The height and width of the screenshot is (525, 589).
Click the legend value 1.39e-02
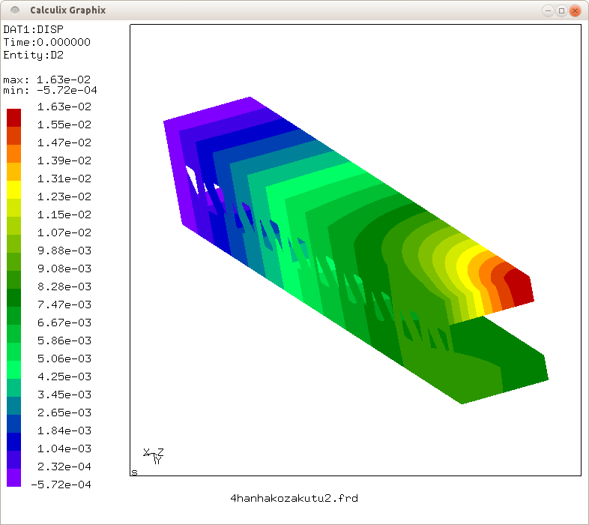tap(64, 161)
